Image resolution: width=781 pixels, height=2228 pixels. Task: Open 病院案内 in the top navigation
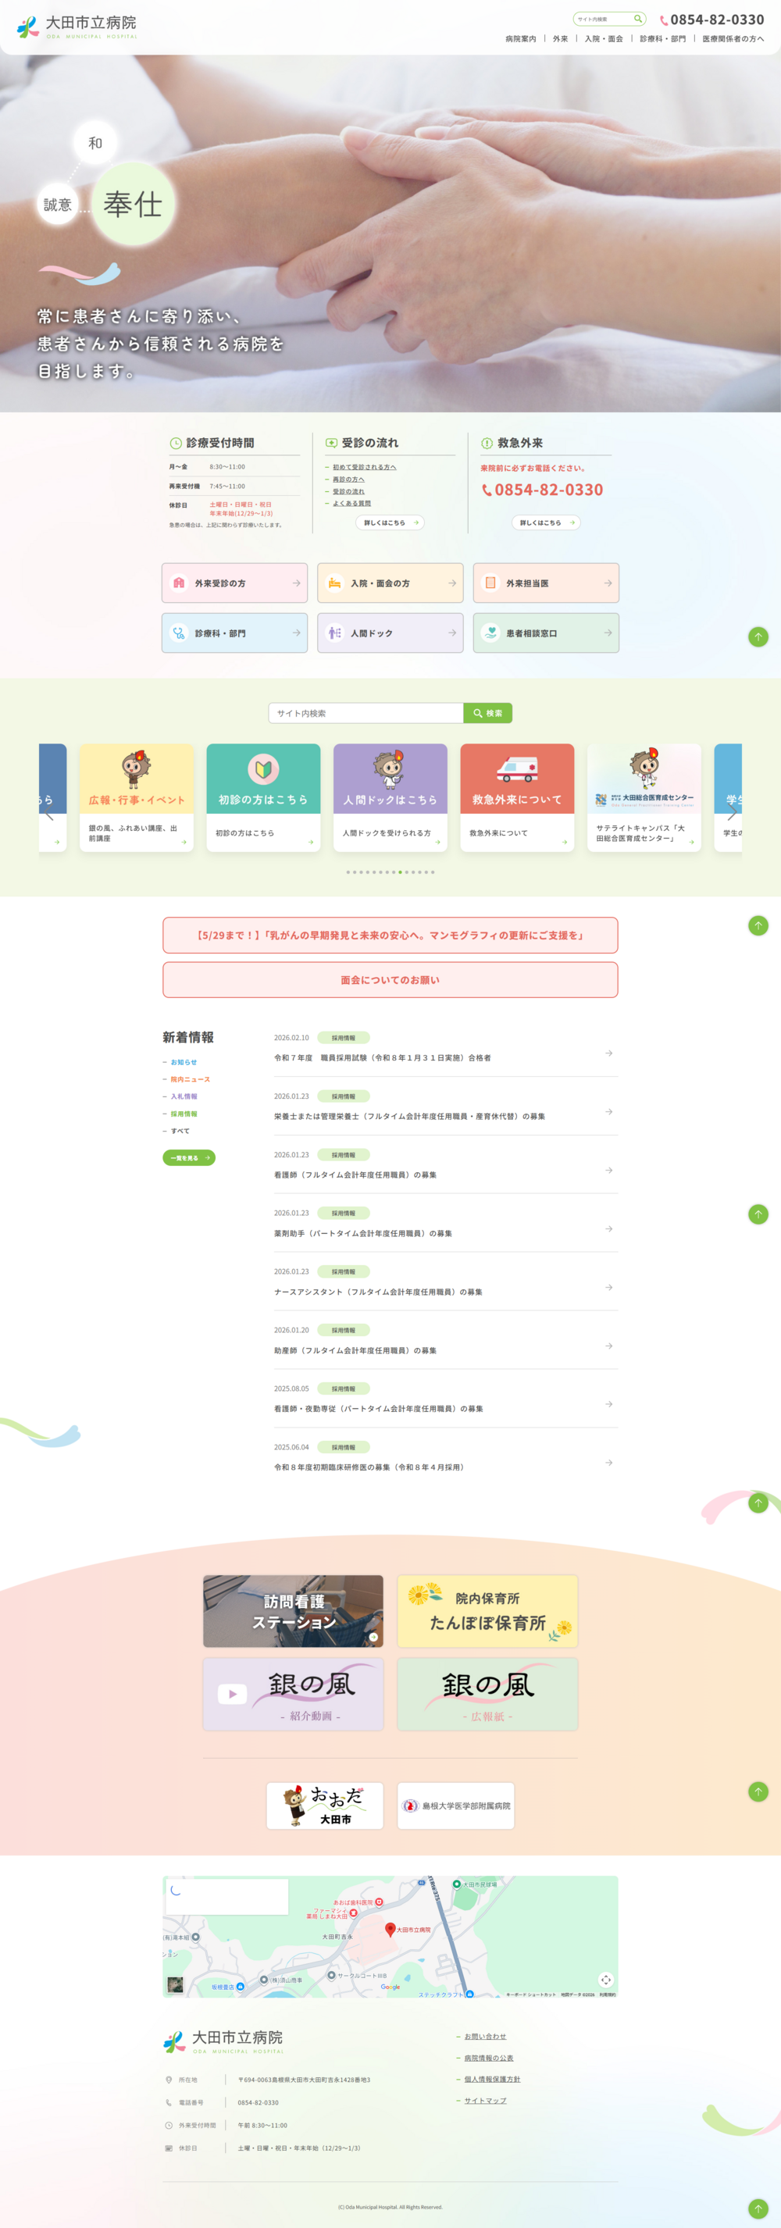tap(521, 39)
